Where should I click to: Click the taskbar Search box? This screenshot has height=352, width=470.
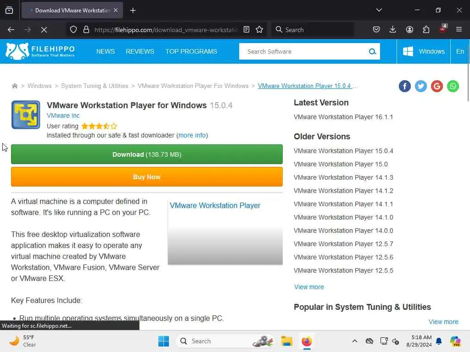[225, 341]
